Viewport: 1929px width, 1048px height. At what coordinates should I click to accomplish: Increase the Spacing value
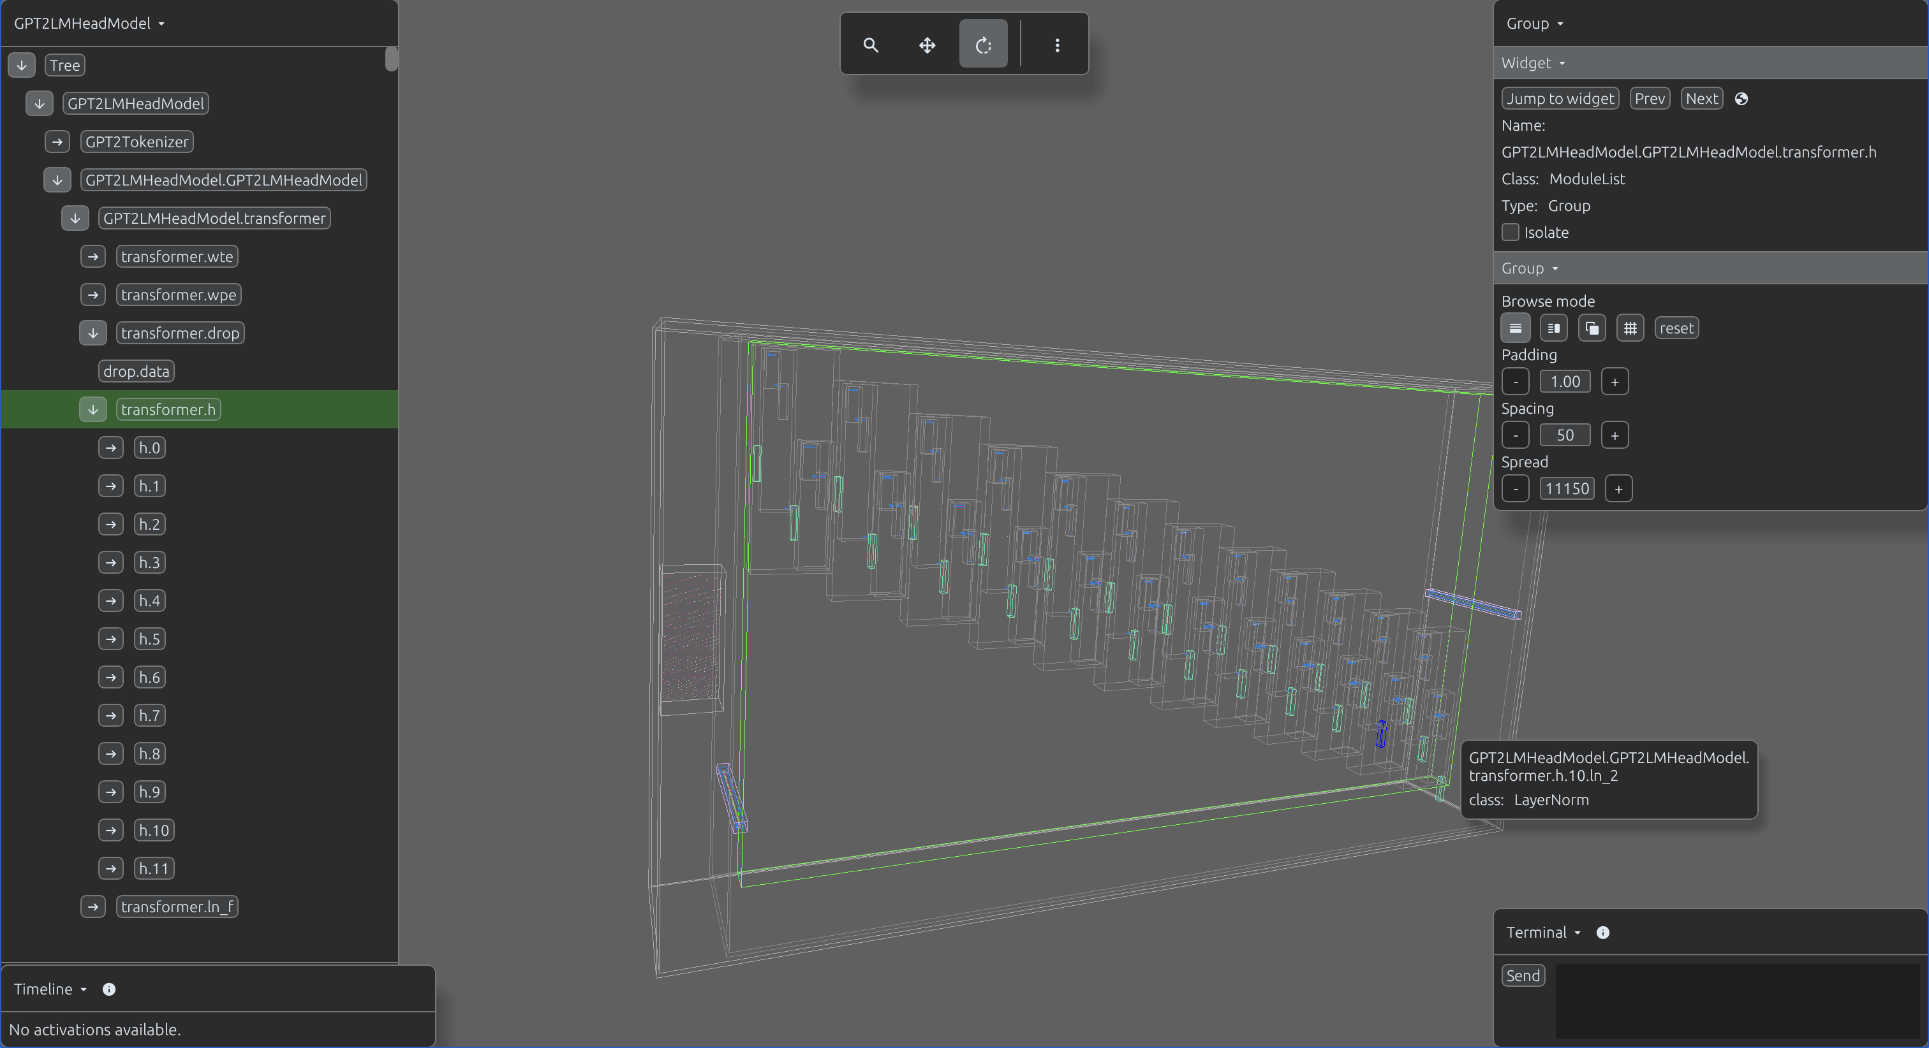1615,435
